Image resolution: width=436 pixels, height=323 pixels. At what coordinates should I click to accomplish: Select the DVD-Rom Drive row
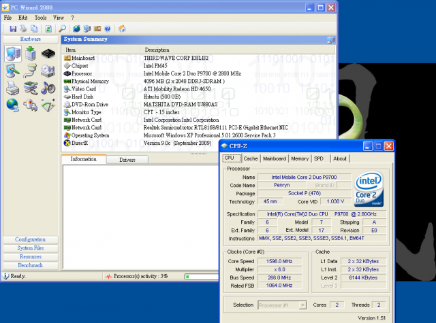tap(198, 104)
